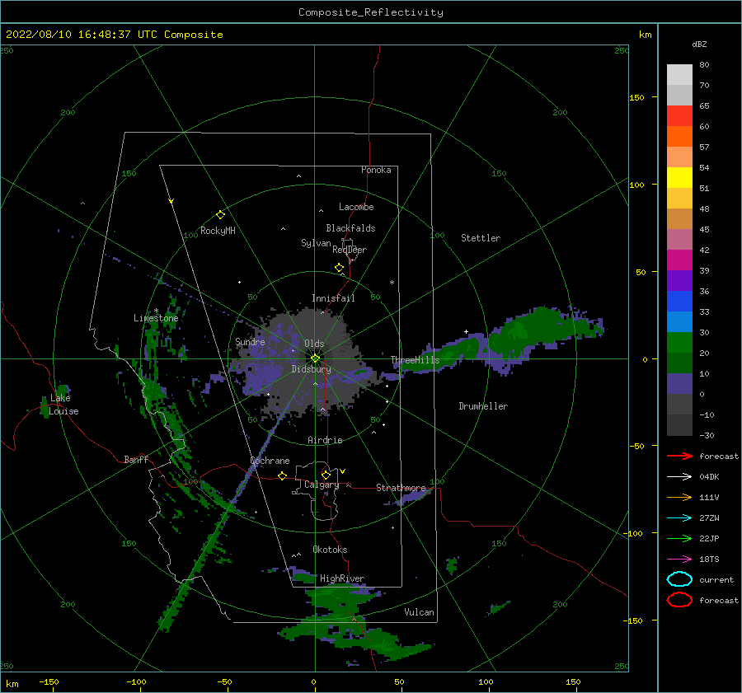Click the km unit label at top right

click(x=646, y=35)
